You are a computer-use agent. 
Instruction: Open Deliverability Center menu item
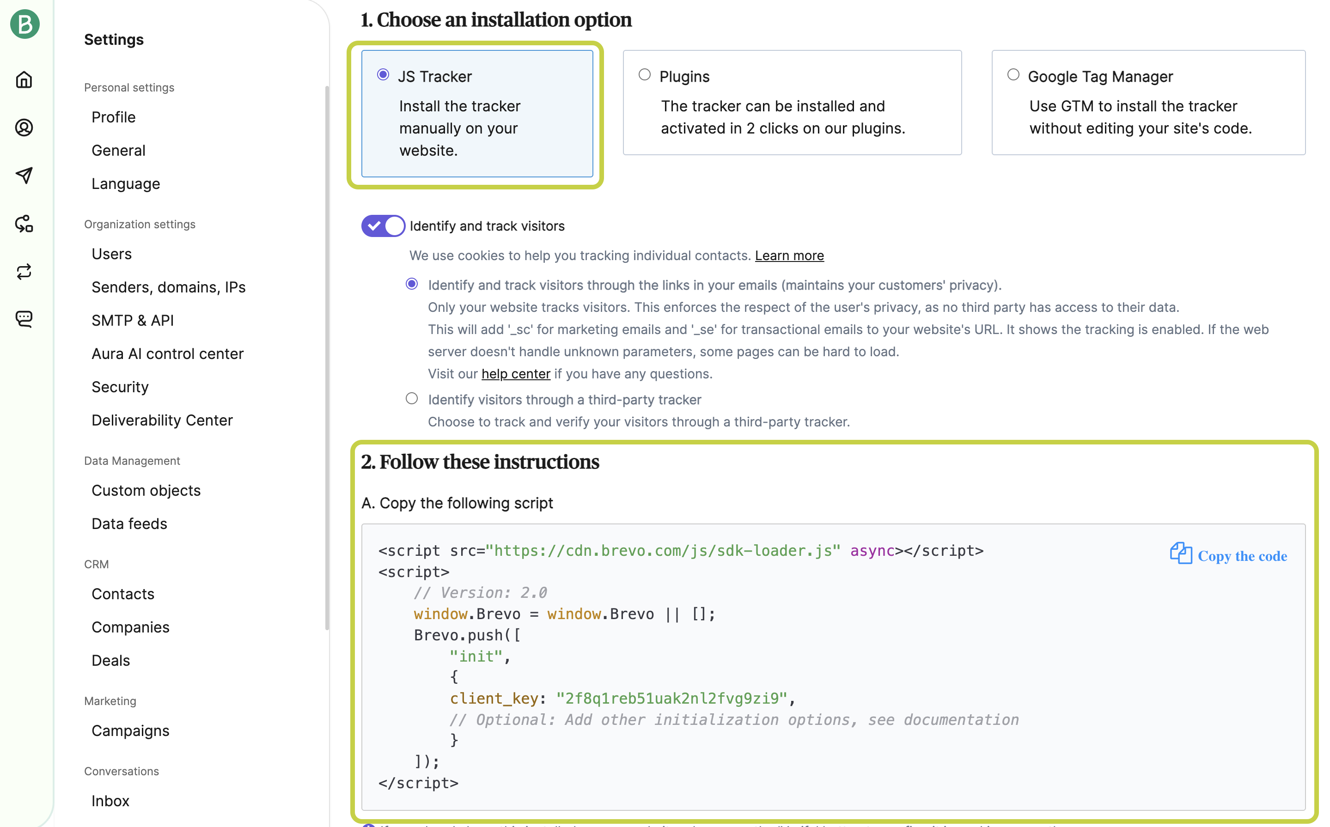tap(162, 420)
